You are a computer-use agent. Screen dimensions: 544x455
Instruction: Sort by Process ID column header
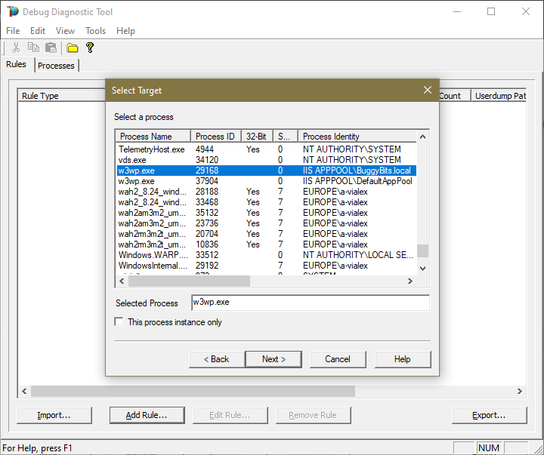[216, 136]
